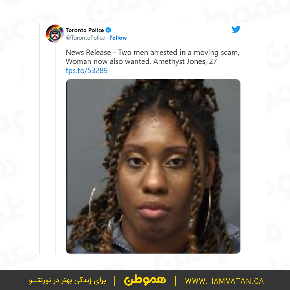290x290 pixels.
Task: Click "Woman now also wanted" phrase
Action: 108,61
